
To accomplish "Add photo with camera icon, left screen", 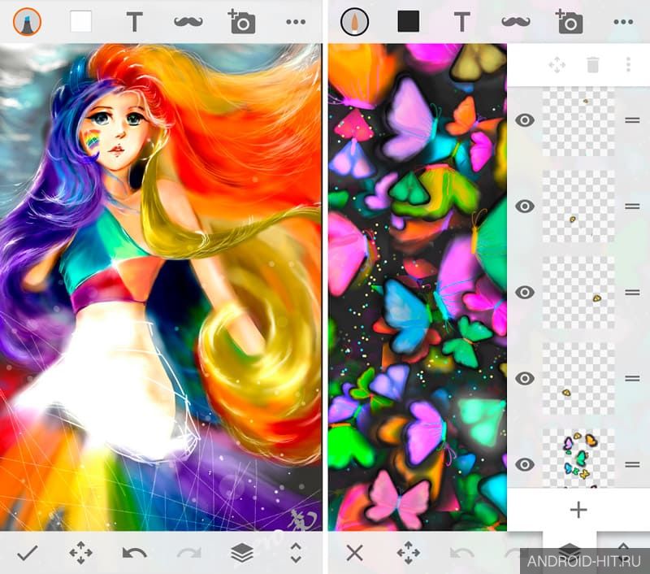I will (241, 22).
